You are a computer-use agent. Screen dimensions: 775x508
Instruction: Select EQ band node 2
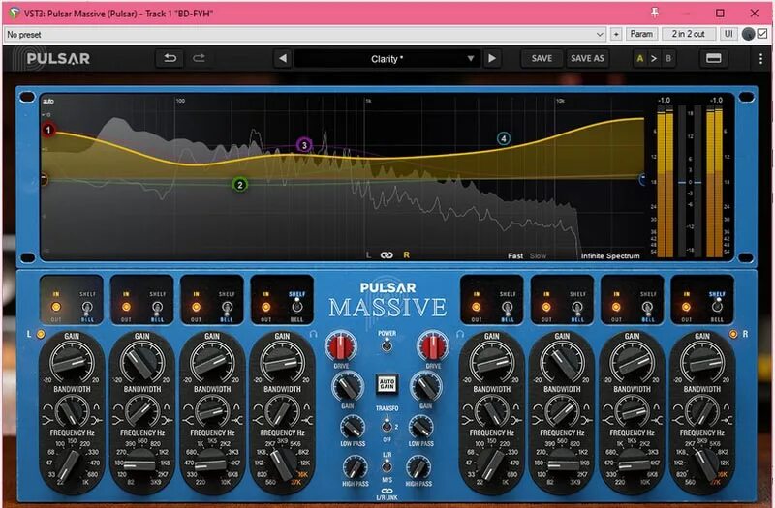(x=239, y=185)
